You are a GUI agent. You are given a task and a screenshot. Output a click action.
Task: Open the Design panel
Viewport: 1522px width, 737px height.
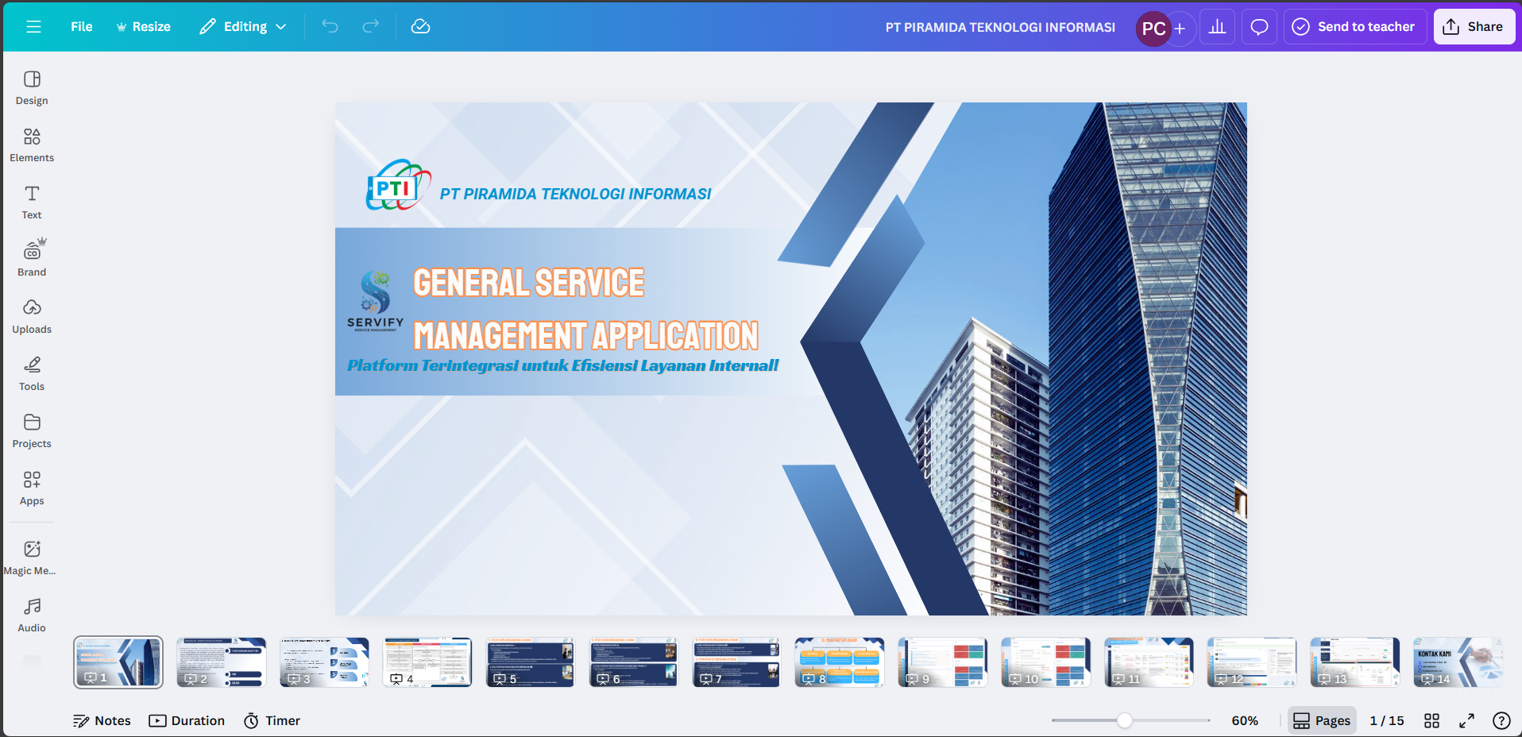(x=32, y=88)
